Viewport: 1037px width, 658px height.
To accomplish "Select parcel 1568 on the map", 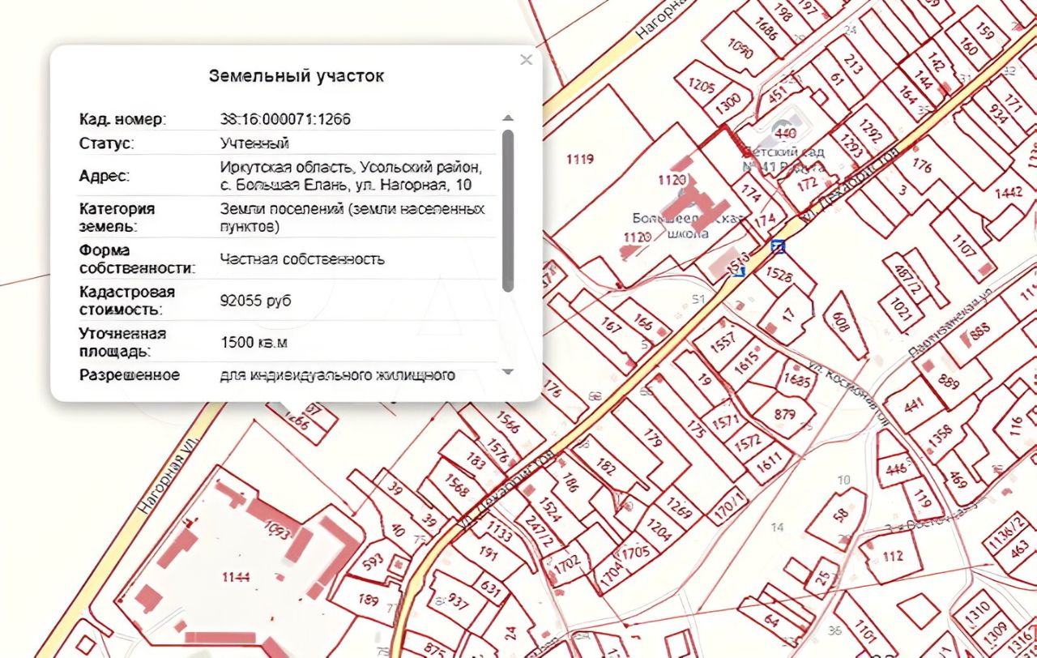I will (457, 485).
